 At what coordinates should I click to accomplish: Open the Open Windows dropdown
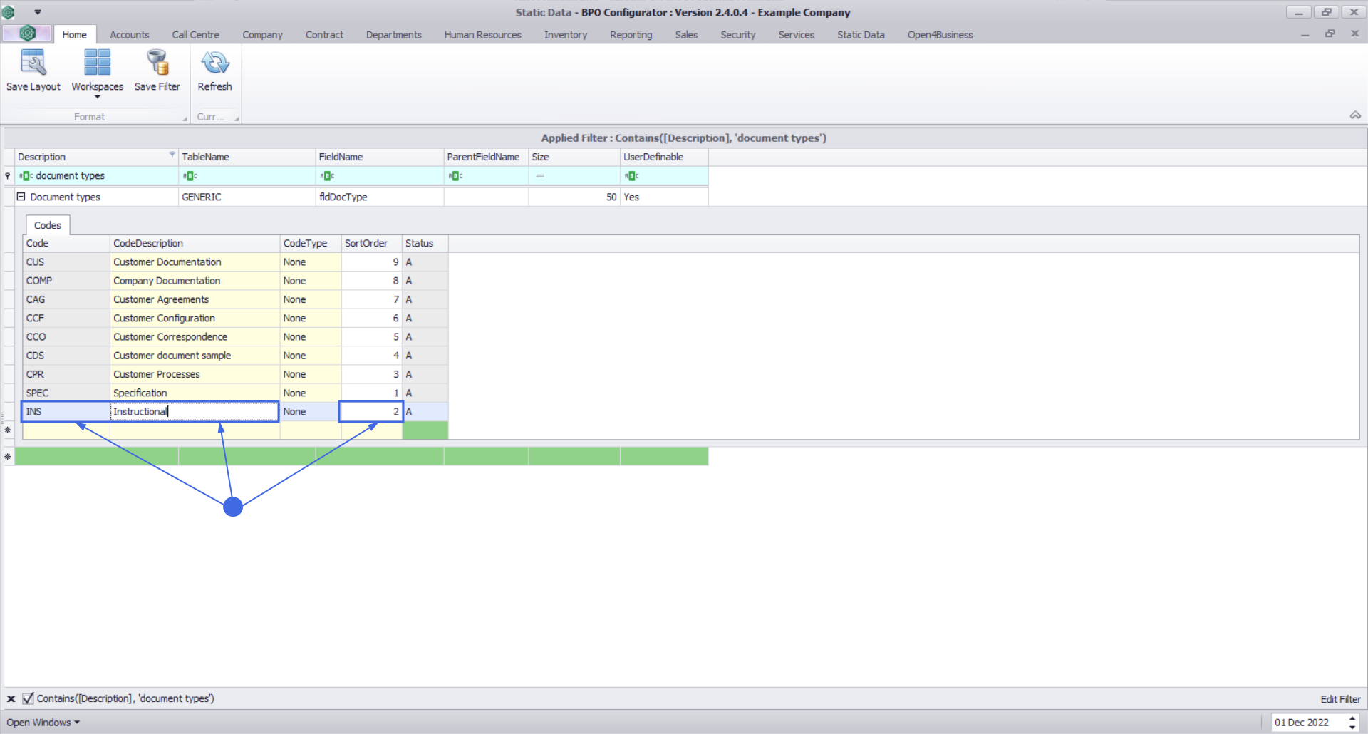click(43, 722)
